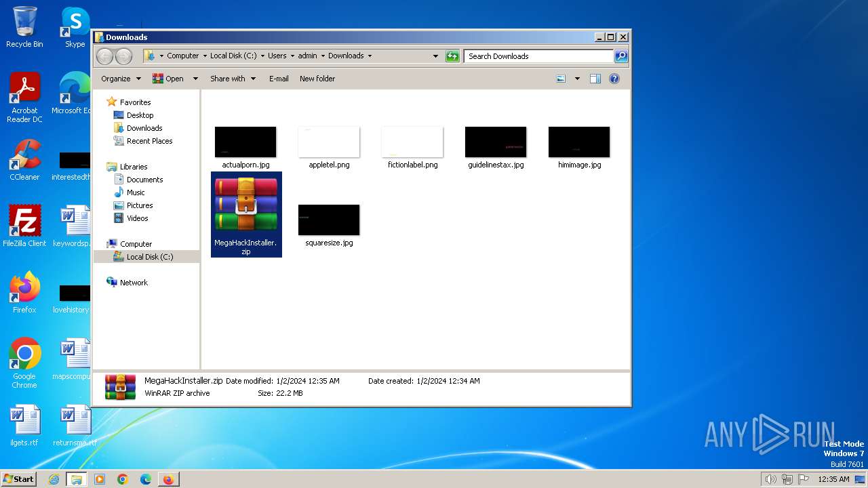868x488 pixels.
Task: Change your view icon in toolbar
Action: pyautogui.click(x=561, y=79)
